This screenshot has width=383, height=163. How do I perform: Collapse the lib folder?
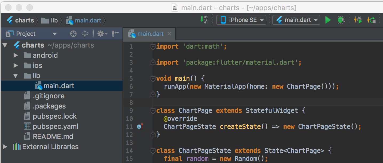click(x=16, y=76)
